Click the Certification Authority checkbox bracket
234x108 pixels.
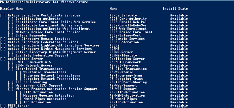click(x=11, y=19)
